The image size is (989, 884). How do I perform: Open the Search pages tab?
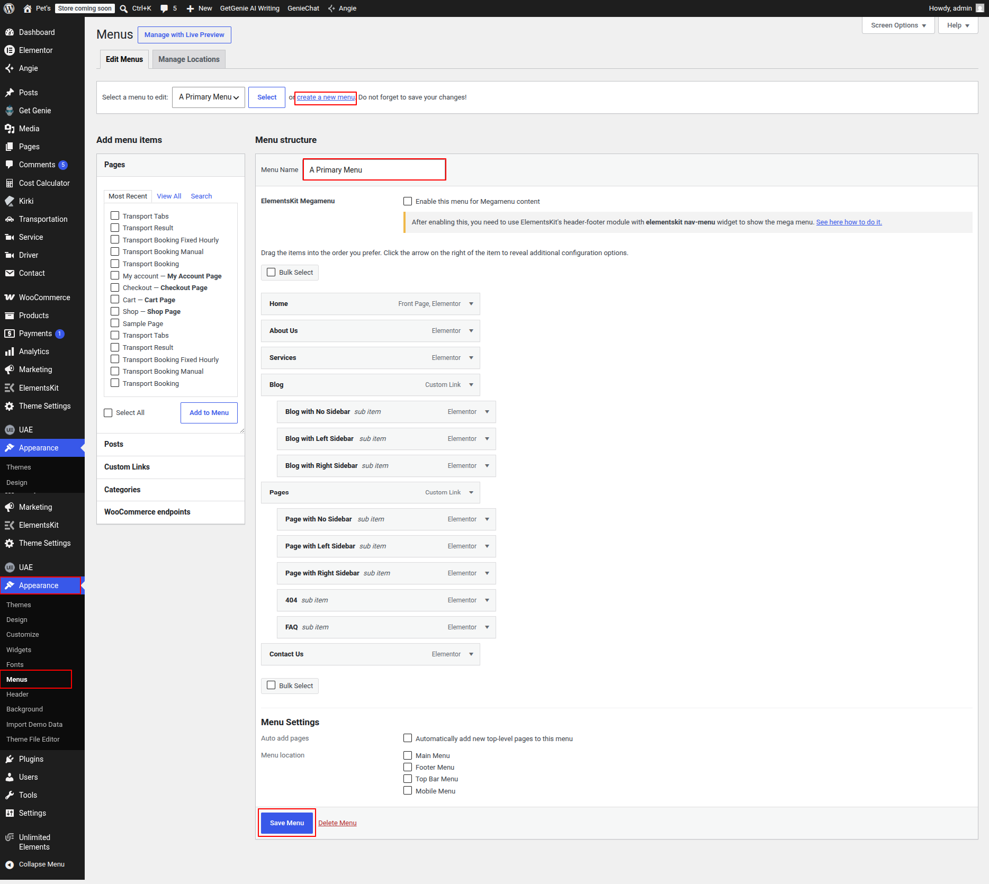tap(201, 196)
